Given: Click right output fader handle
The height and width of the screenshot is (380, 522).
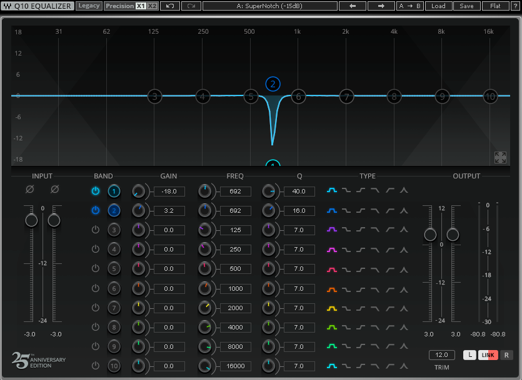Looking at the screenshot, I should pyautogui.click(x=453, y=235).
